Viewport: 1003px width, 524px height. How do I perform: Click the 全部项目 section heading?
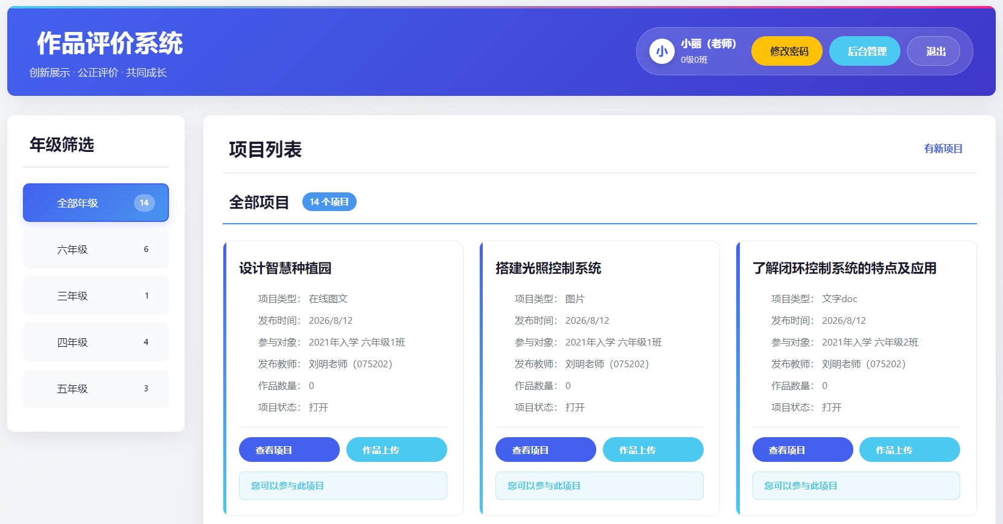click(x=260, y=202)
